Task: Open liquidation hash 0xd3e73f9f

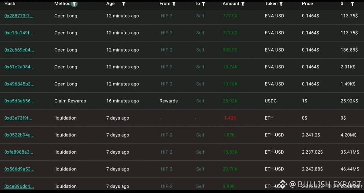Action: [18, 118]
